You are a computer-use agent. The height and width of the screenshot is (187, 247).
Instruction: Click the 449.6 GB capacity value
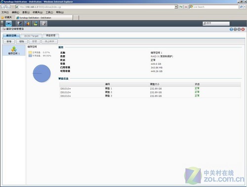point(156,64)
